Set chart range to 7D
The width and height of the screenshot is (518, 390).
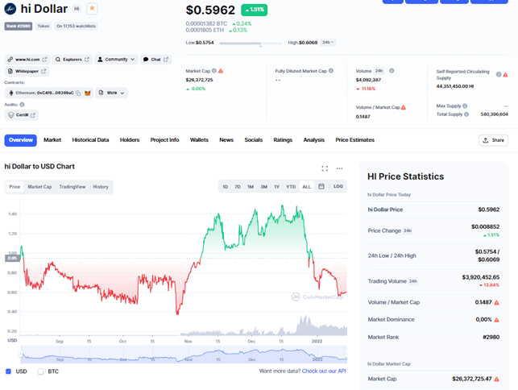238,187
